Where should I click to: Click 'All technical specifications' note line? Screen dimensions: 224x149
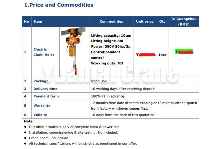83,144
